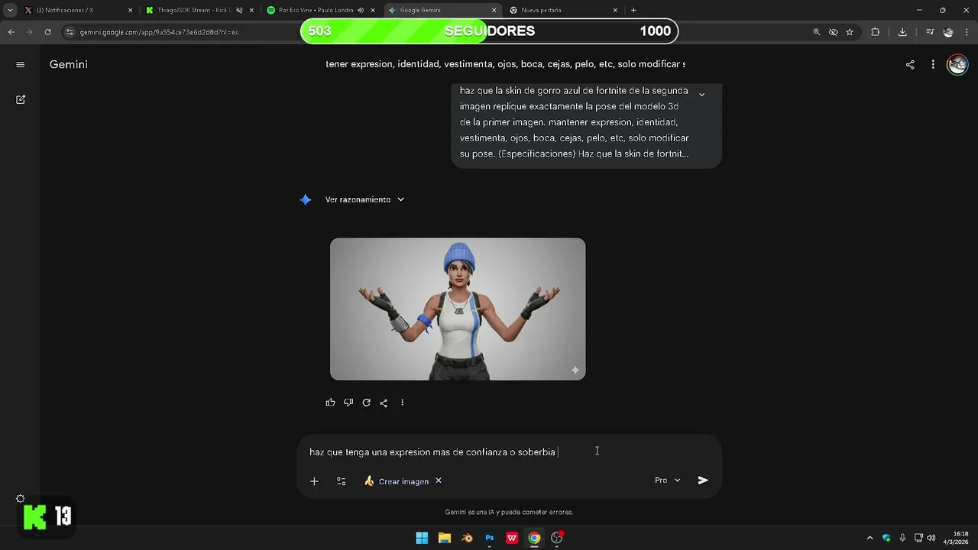Open a new Chrome tab

(x=633, y=10)
